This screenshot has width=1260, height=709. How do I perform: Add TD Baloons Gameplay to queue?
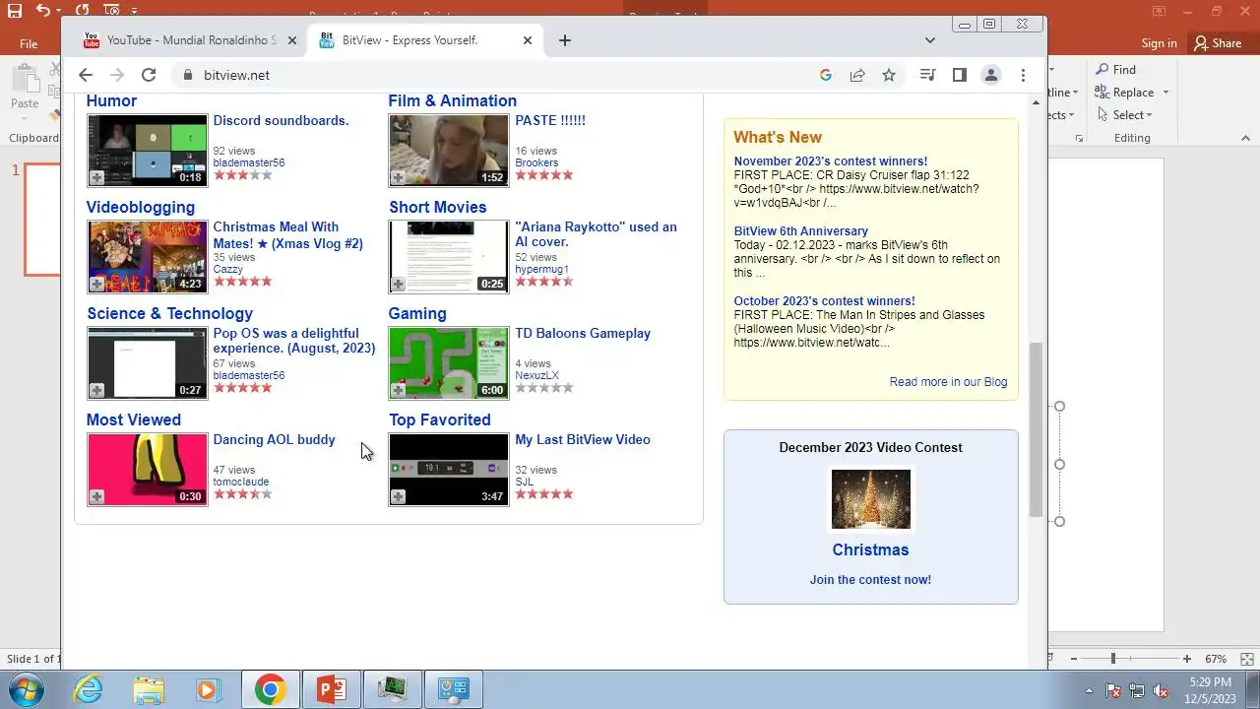tap(398, 390)
